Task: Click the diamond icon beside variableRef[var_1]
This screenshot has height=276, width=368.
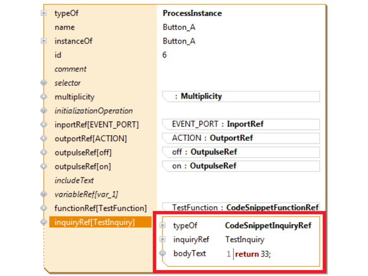Action: pyautogui.click(x=44, y=194)
